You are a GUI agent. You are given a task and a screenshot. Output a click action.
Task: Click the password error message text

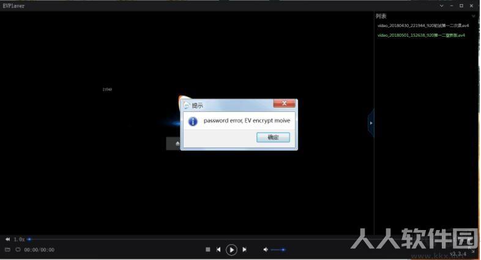coord(247,121)
